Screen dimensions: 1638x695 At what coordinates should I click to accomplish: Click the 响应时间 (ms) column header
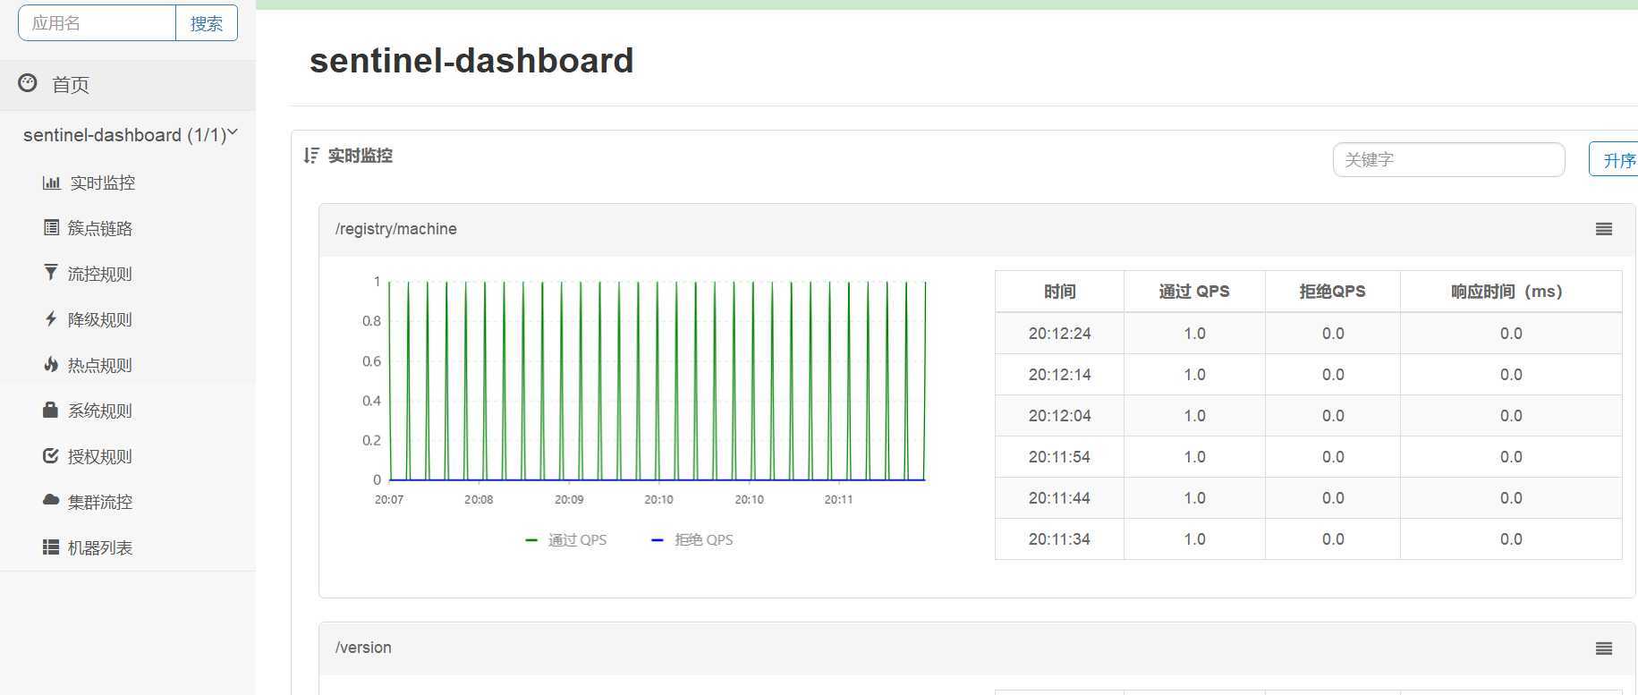point(1511,292)
